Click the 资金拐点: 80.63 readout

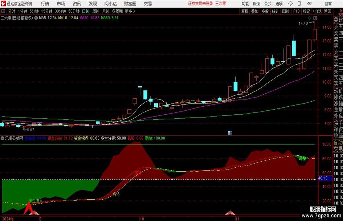[87, 138]
